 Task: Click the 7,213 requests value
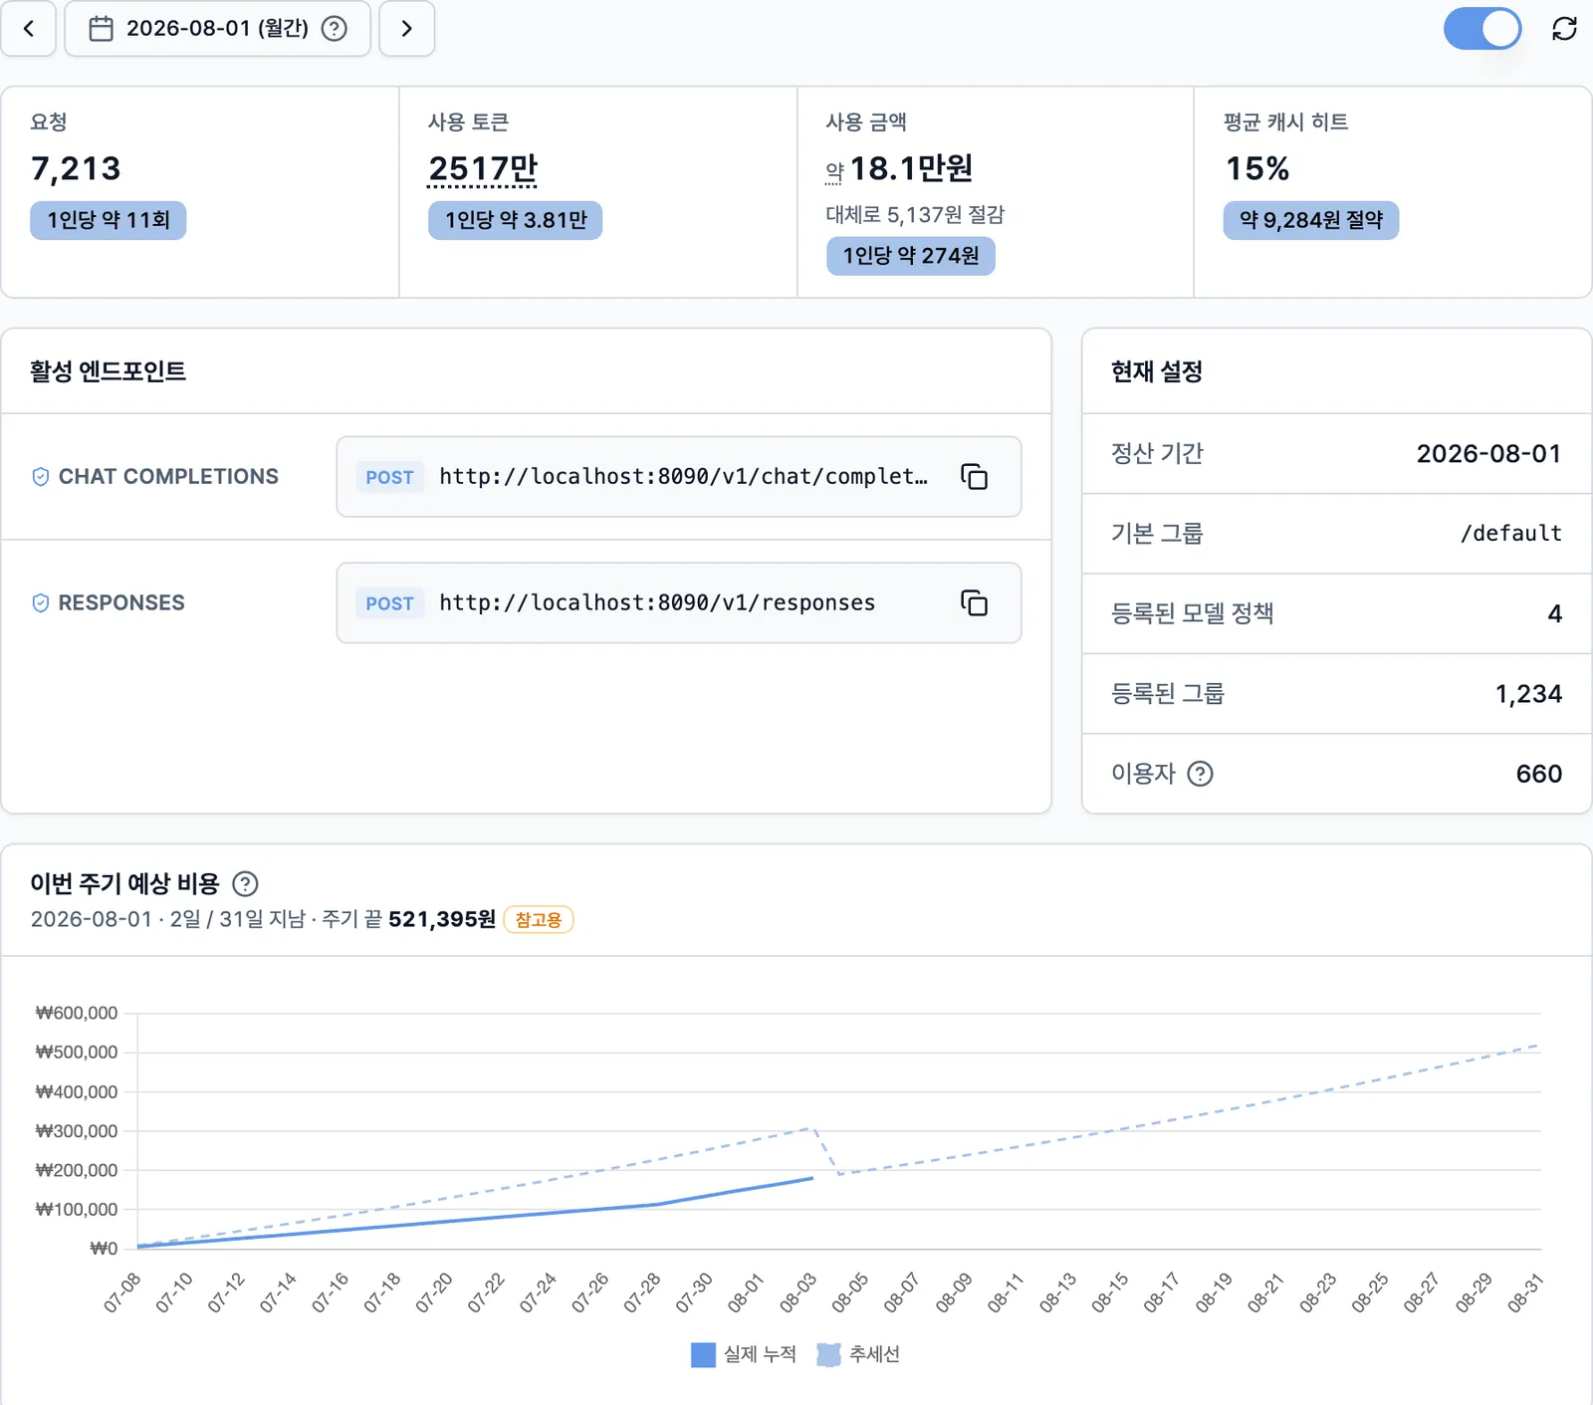76,168
